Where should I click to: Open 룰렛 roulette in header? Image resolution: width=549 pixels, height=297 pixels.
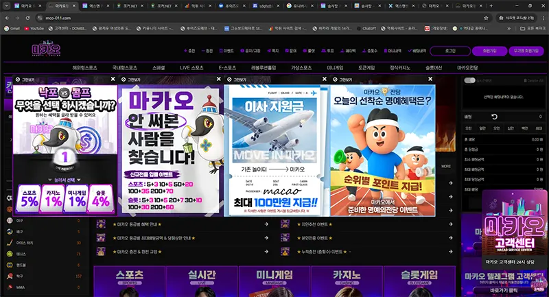click(x=309, y=51)
